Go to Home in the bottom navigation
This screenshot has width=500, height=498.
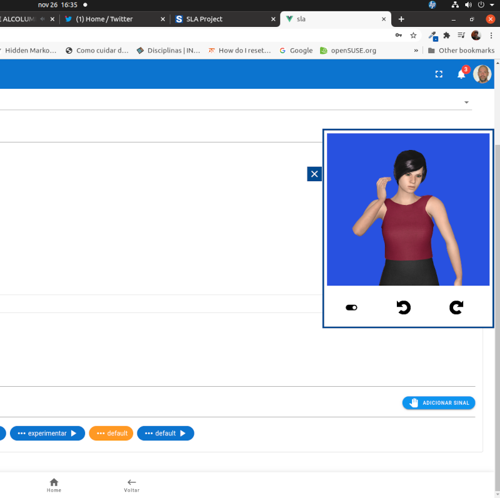coord(54,485)
